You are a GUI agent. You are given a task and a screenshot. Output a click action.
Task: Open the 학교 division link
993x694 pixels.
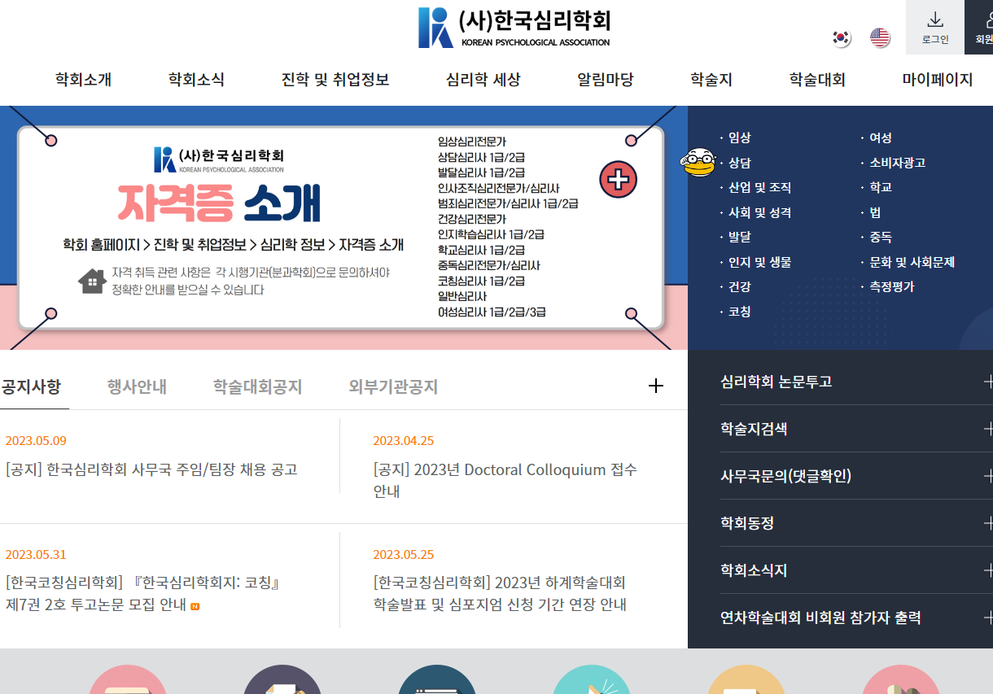881,187
